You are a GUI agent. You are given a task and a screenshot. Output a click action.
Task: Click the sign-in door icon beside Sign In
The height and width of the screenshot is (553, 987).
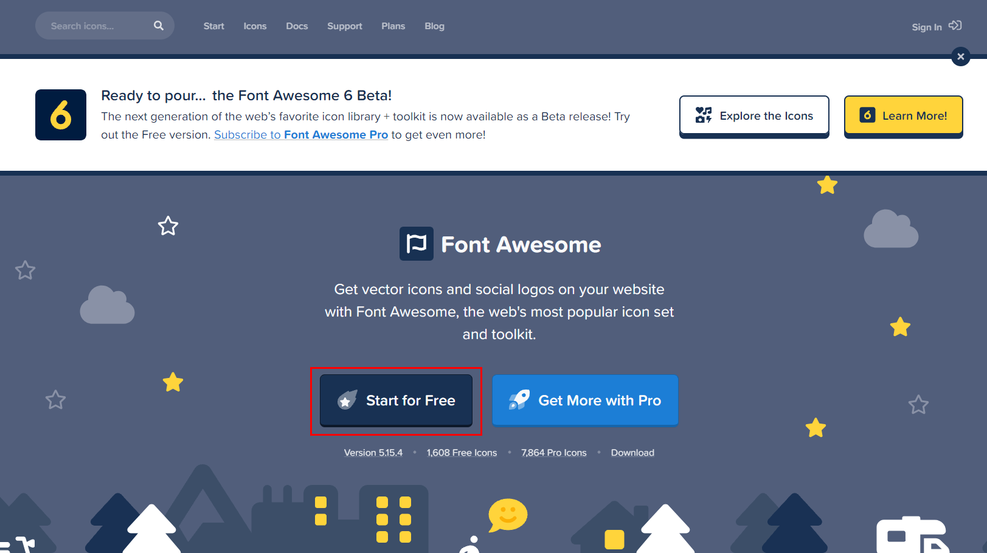click(x=955, y=26)
